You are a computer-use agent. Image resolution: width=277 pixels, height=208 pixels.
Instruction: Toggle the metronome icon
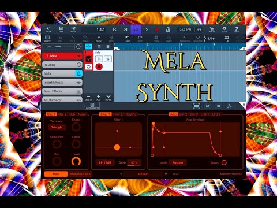(168, 29)
